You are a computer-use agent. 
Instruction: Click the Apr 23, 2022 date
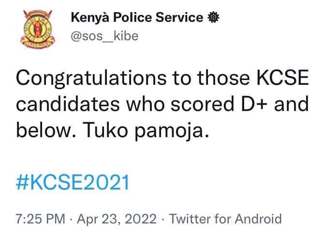point(117,219)
